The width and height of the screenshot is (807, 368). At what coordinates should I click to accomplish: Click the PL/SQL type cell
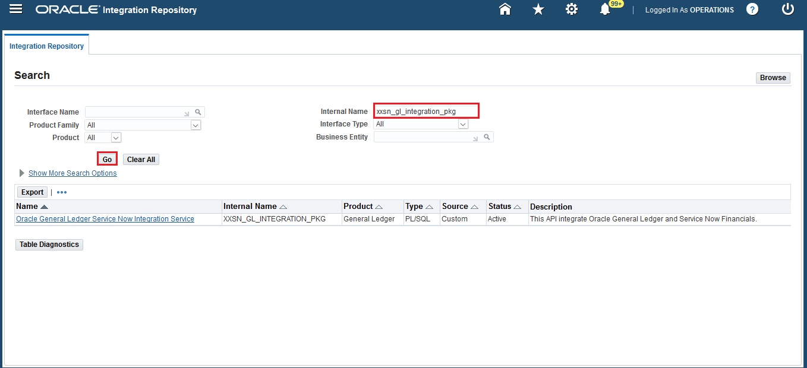[x=421, y=219]
